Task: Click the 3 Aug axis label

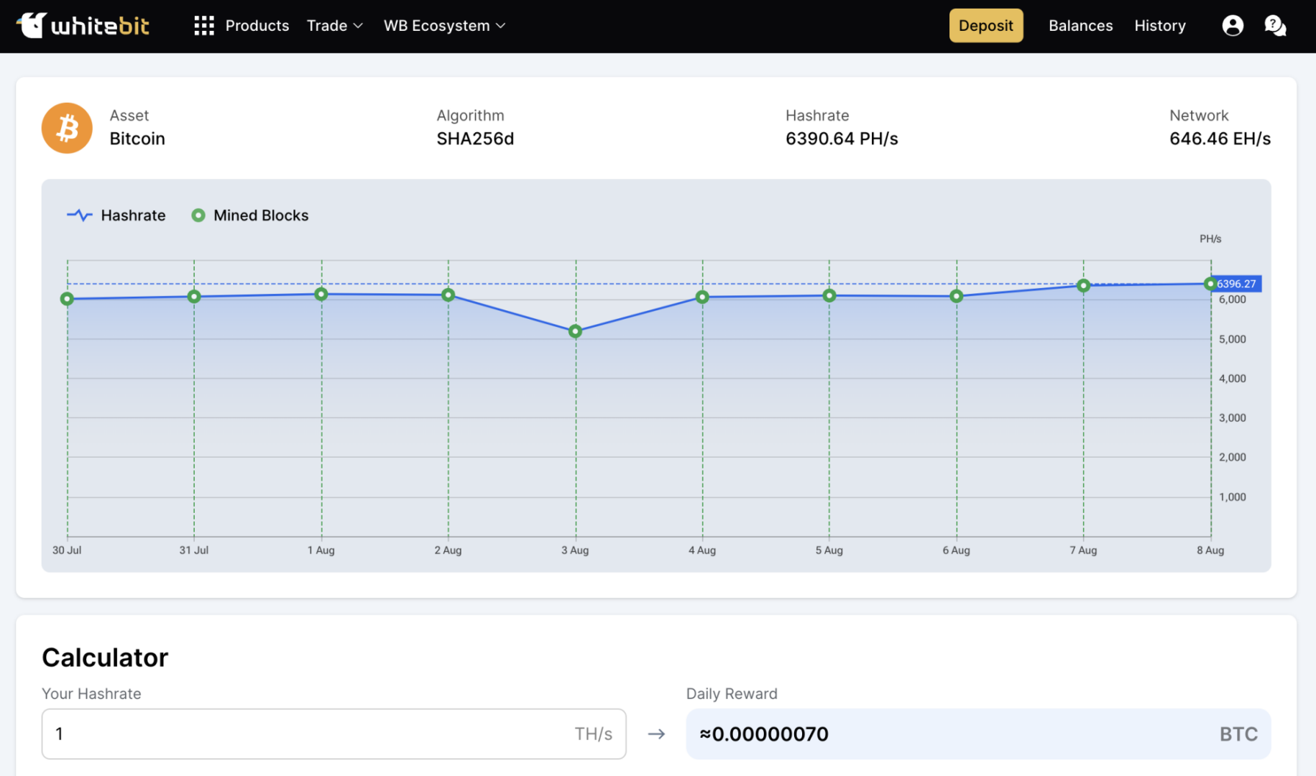Action: point(575,550)
